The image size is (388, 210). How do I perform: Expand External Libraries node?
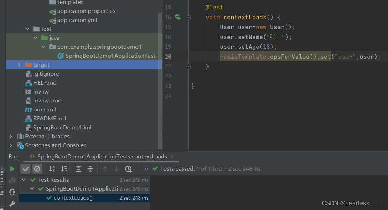[11, 137]
